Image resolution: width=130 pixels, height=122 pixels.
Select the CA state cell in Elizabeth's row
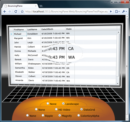70,72
